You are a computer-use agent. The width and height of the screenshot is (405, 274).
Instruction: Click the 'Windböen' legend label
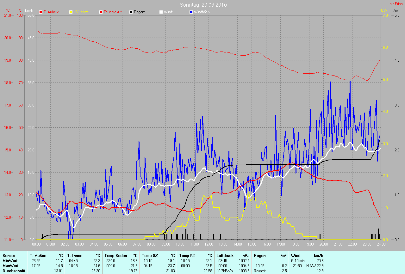202,12
